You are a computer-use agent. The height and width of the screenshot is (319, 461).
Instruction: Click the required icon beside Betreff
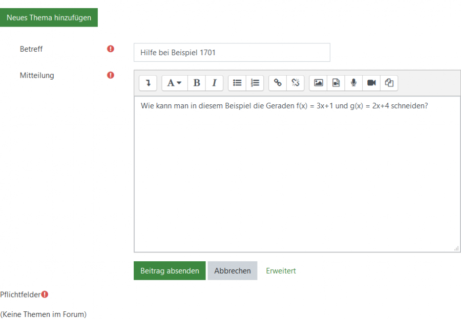(x=111, y=49)
